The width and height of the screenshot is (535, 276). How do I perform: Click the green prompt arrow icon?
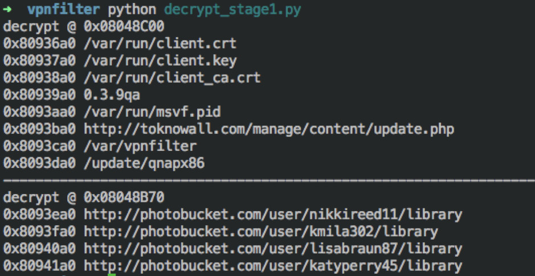coord(7,9)
